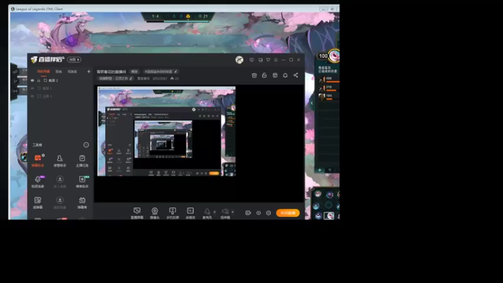Click the 1-4 stage indicator in game
The image size is (503, 283).
155,16
